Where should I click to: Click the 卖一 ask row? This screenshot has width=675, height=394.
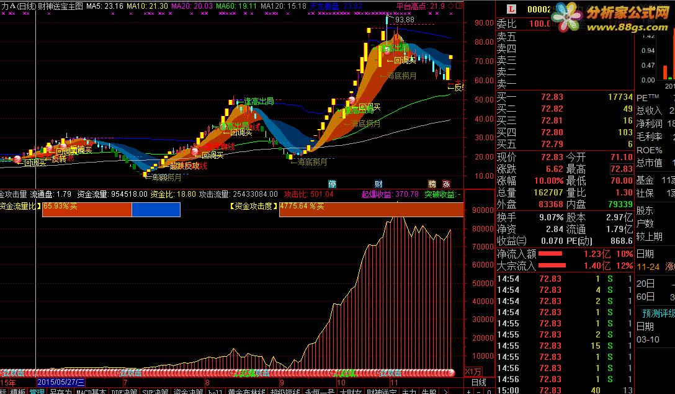pyautogui.click(x=565, y=84)
